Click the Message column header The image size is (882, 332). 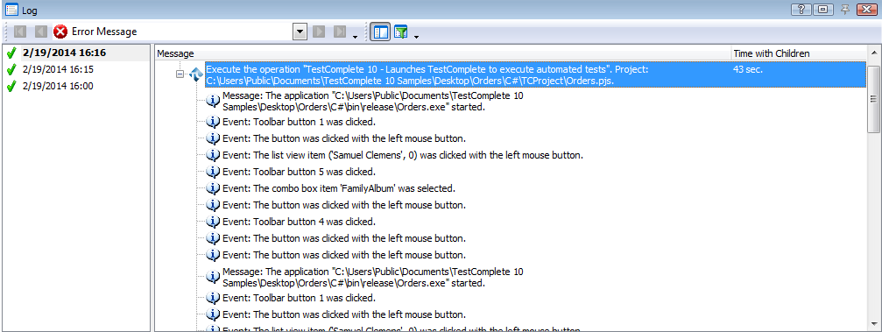442,53
